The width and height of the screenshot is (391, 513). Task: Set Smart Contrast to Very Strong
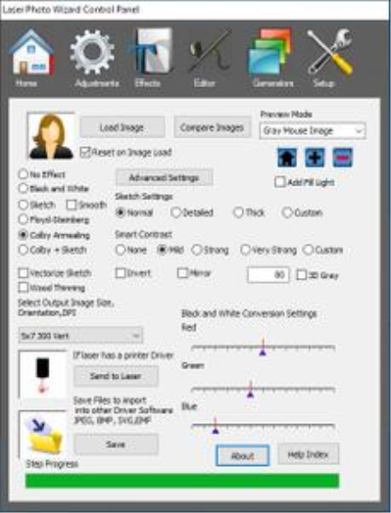[245, 250]
